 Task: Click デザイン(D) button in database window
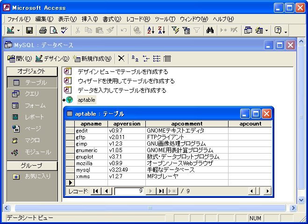52,58
